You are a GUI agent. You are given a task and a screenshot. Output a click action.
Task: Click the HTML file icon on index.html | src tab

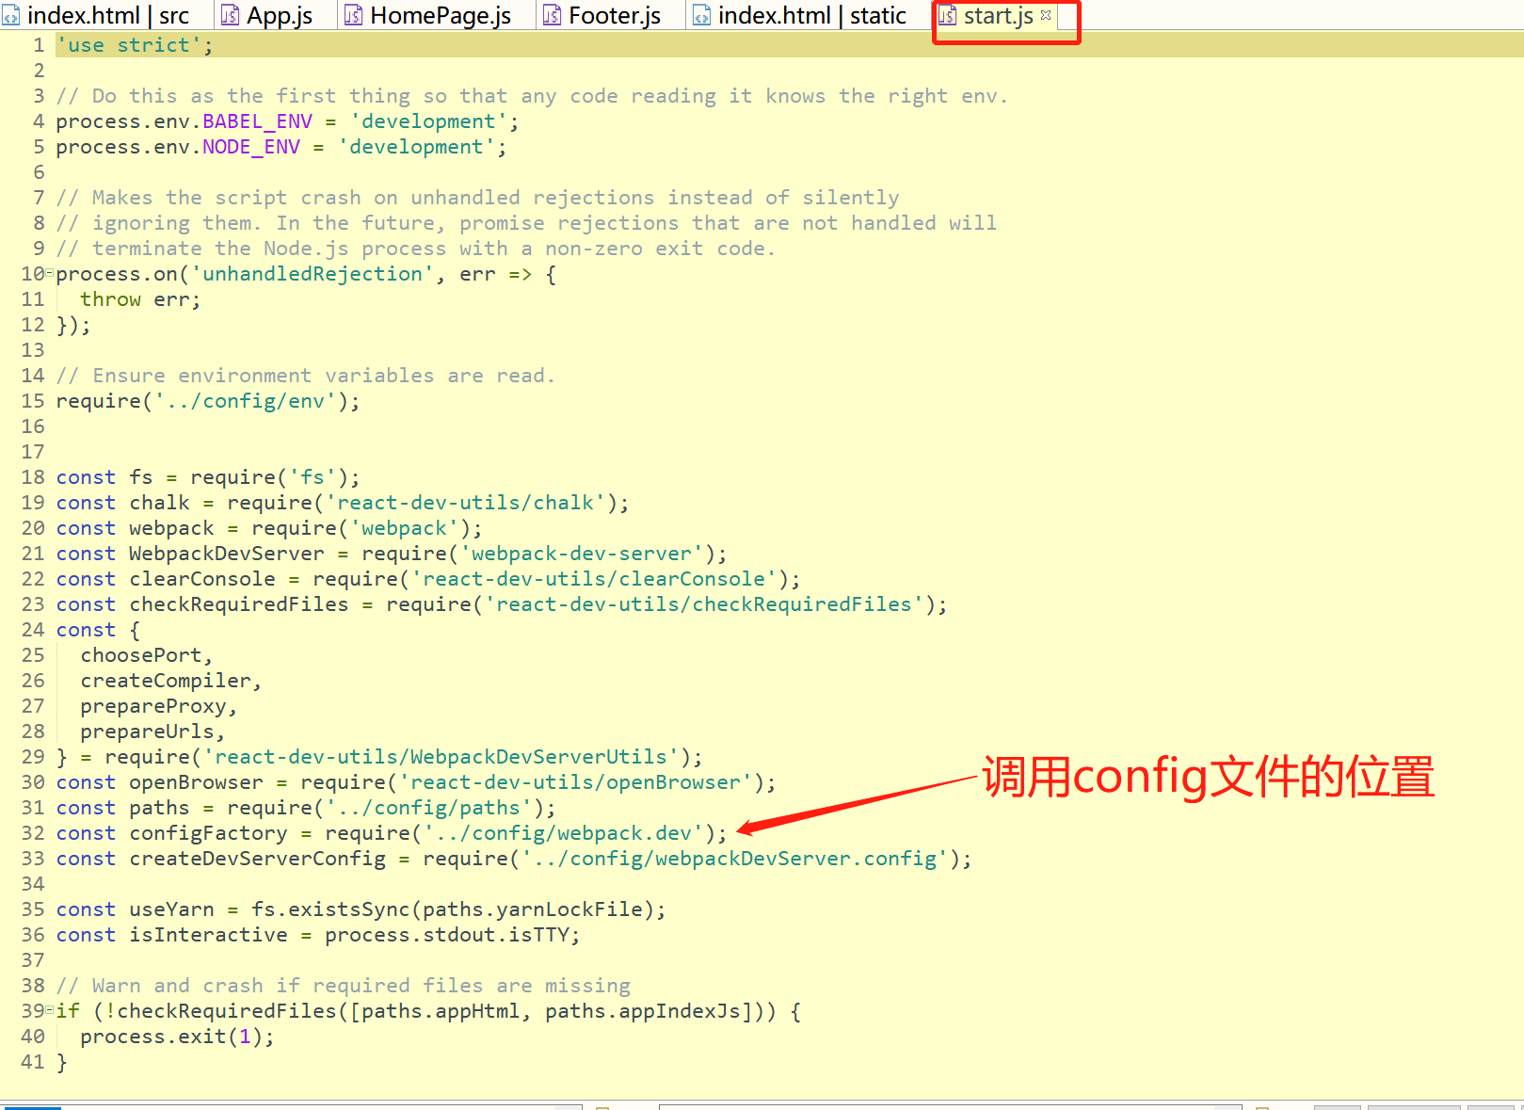click(10, 15)
